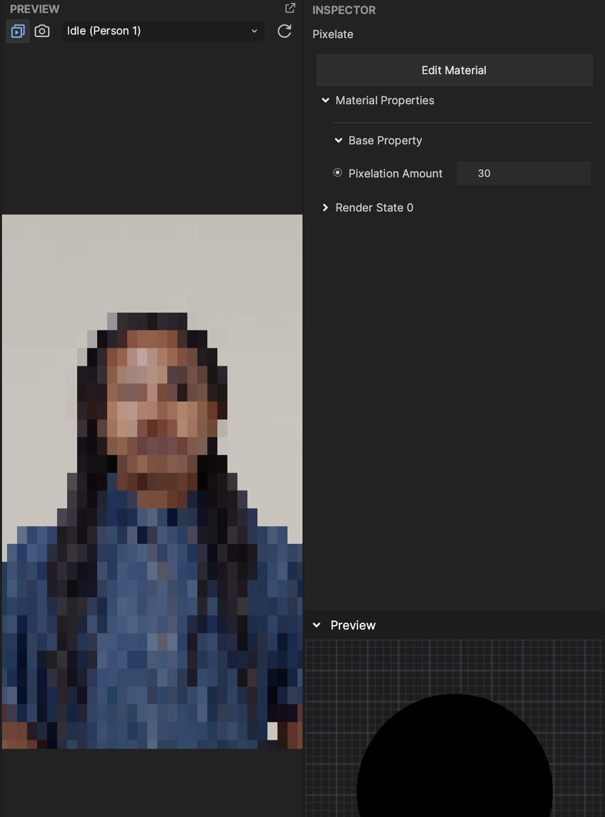Select the PREVIEW panel title
605x817 pixels.
click(x=34, y=9)
